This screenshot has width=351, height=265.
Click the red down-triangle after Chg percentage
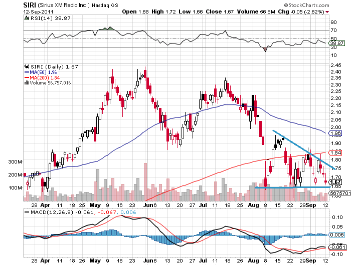click(x=327, y=12)
